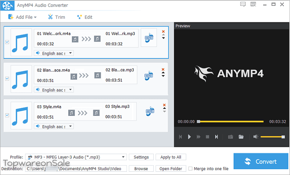Open the menu list icon in title bar
This screenshot has width=290, height=175.
tap(253, 4)
